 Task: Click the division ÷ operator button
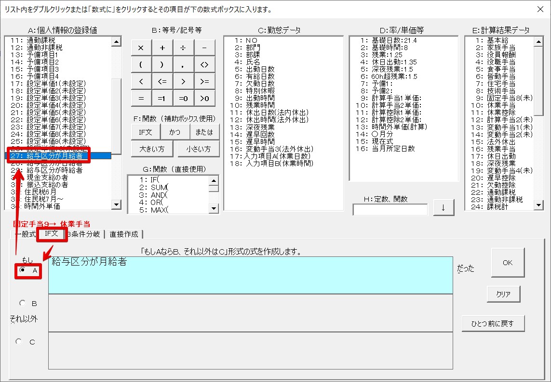(x=183, y=48)
